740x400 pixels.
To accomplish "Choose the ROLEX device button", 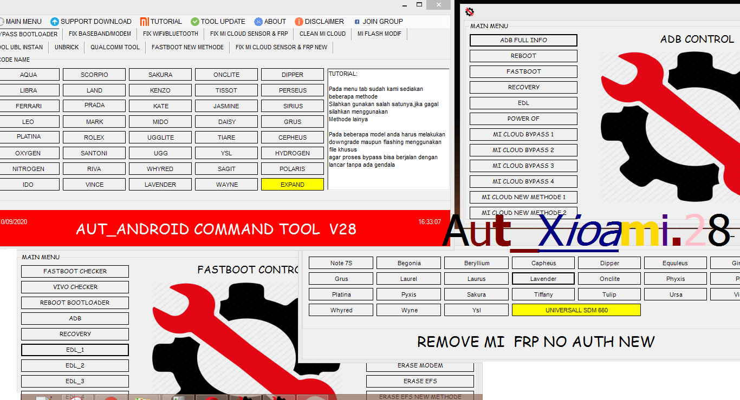I will (94, 137).
